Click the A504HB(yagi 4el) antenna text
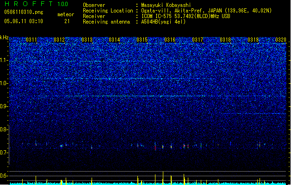Viewport: 291px width, 185px height. pyautogui.click(x=163, y=22)
